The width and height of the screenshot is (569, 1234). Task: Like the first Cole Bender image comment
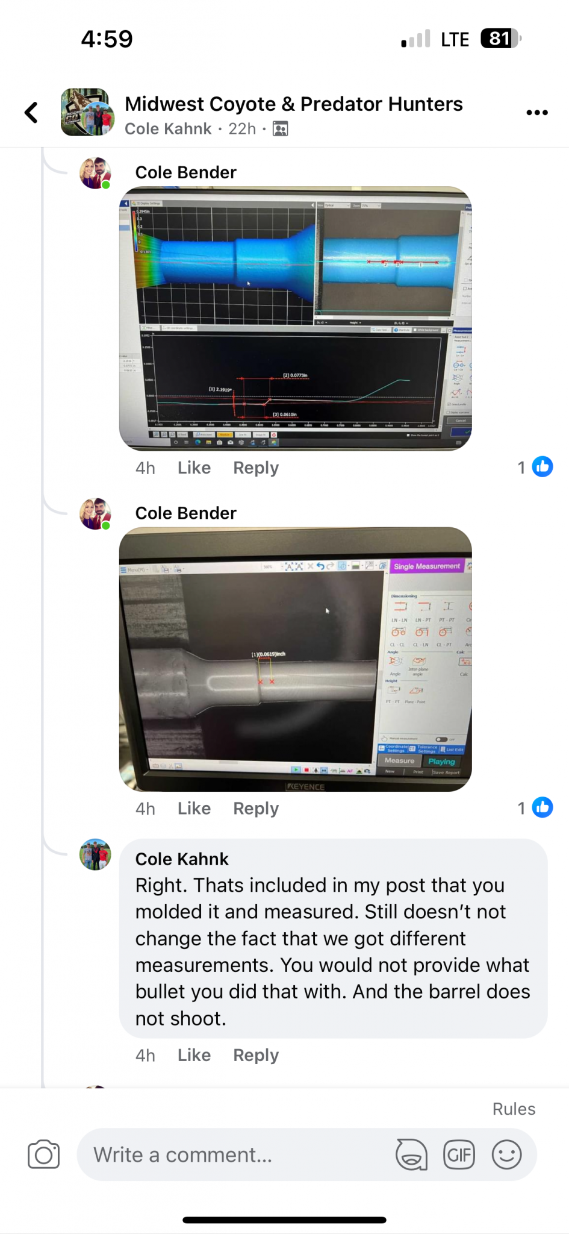click(x=194, y=468)
